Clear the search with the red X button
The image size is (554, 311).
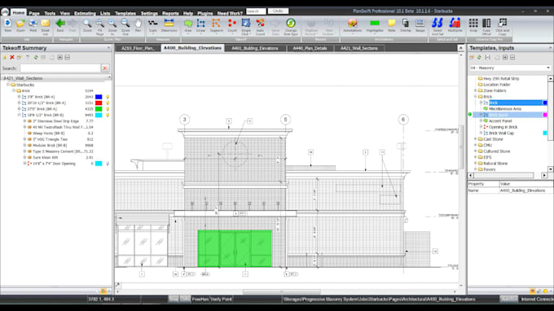pyautogui.click(x=105, y=68)
